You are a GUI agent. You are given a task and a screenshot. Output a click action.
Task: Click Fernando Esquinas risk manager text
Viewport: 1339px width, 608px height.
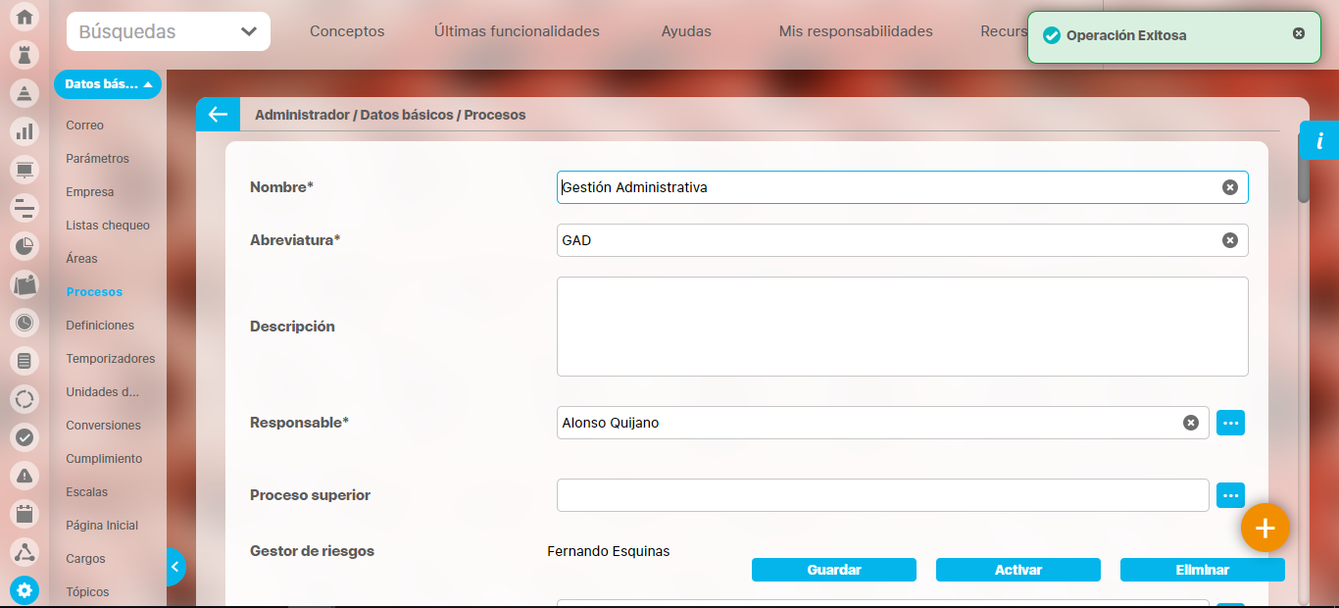609,551
